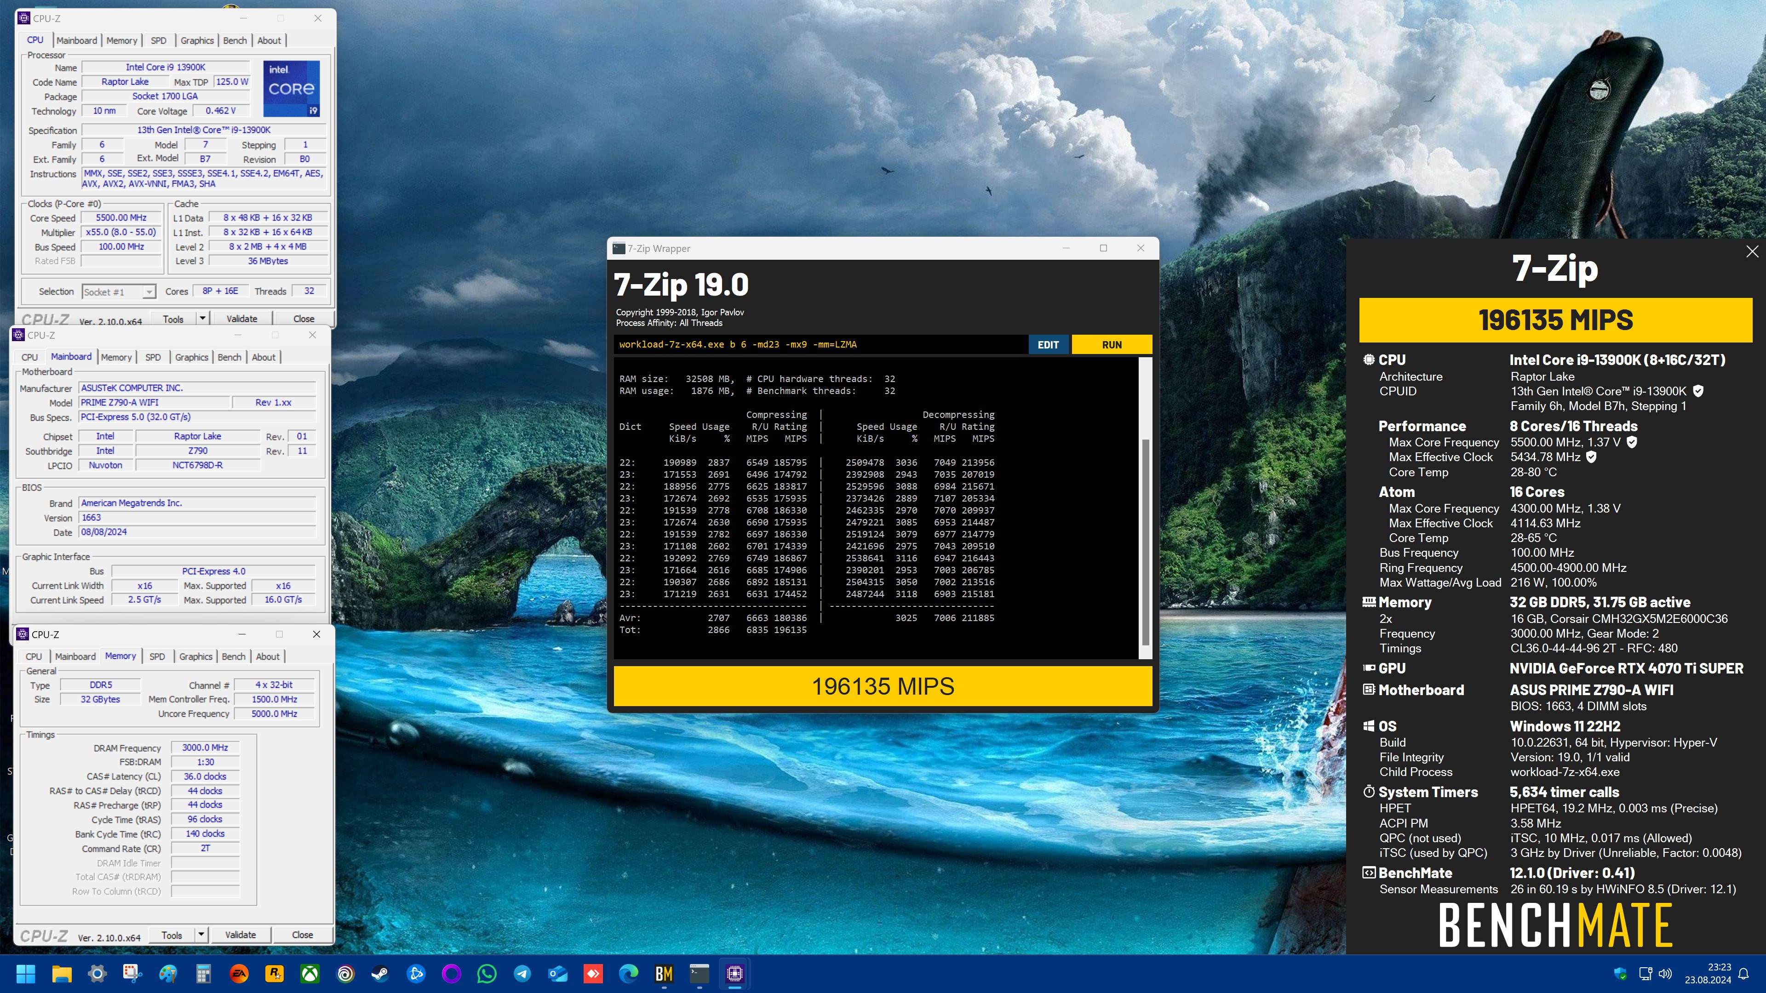Screen dimensions: 1766x993
Task: Click the Tools button in top CPU-Z window
Action: [173, 319]
